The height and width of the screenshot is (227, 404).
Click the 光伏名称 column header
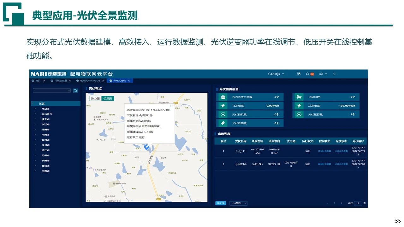[241, 141]
